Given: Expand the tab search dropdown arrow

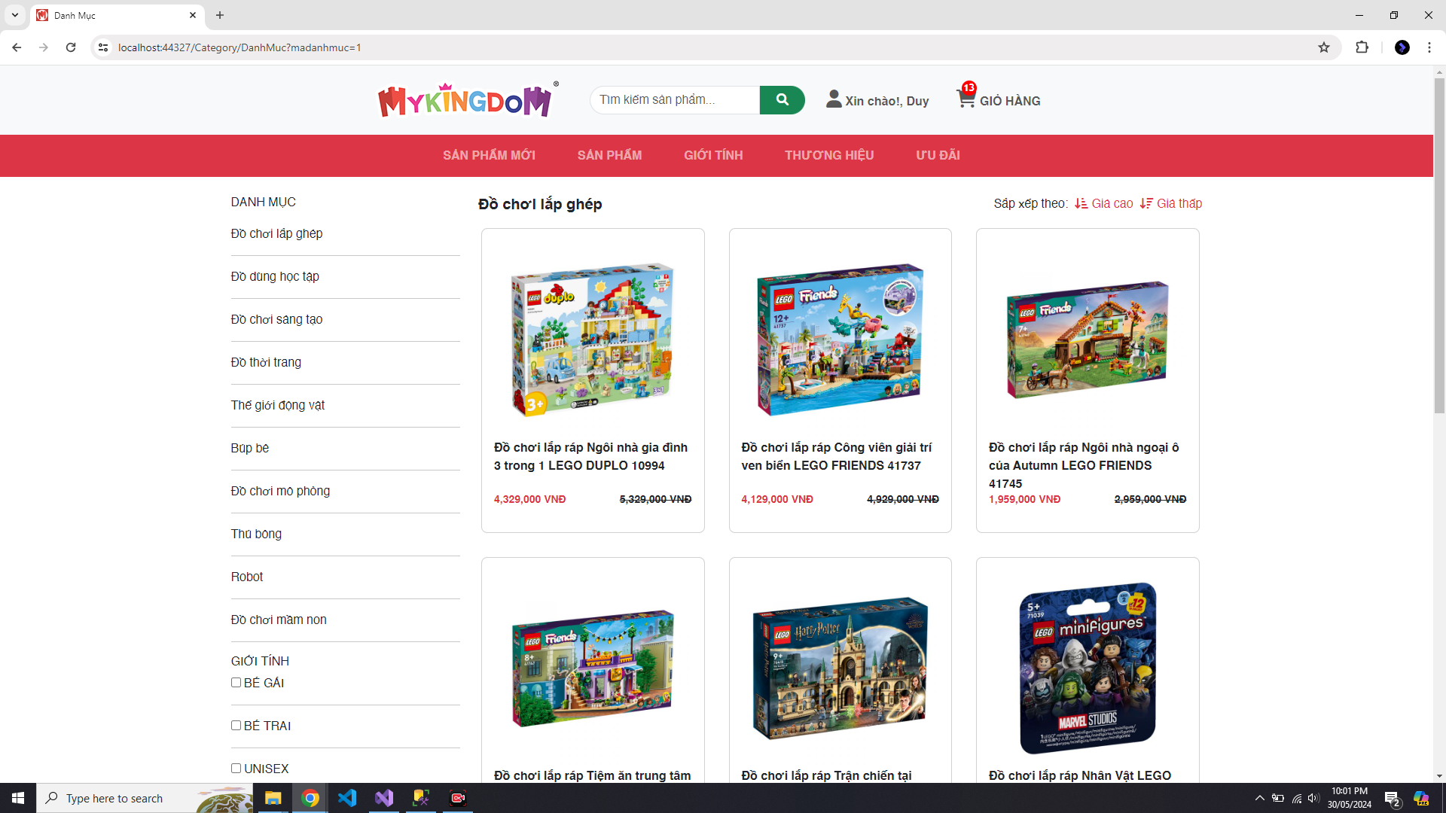Looking at the screenshot, I should click(x=15, y=15).
